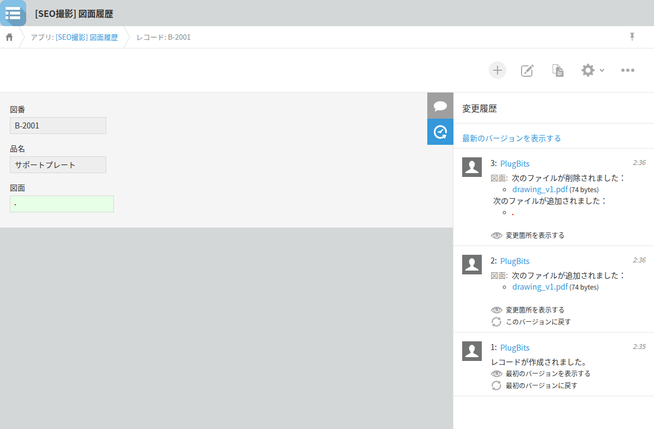Open [SEO撮影] 図面履歴 app breadcrumb link
This screenshot has width=654, height=429.
coord(87,38)
